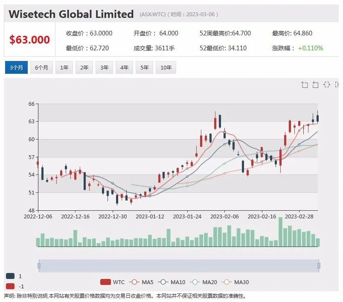Click the 2022-12-30 axis label
The height and width of the screenshot is (302, 343).
pos(113,217)
